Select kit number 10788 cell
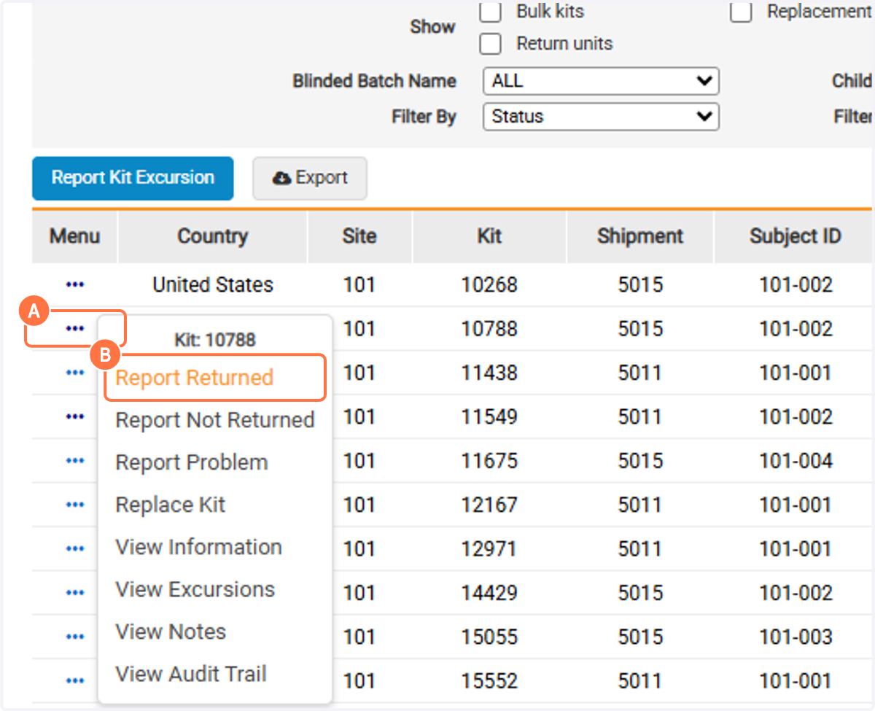Image resolution: width=875 pixels, height=711 pixels. coord(489,329)
